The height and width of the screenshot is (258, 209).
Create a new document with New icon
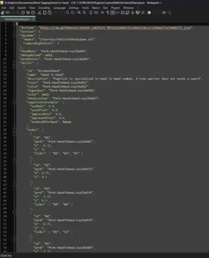pos(3,13)
